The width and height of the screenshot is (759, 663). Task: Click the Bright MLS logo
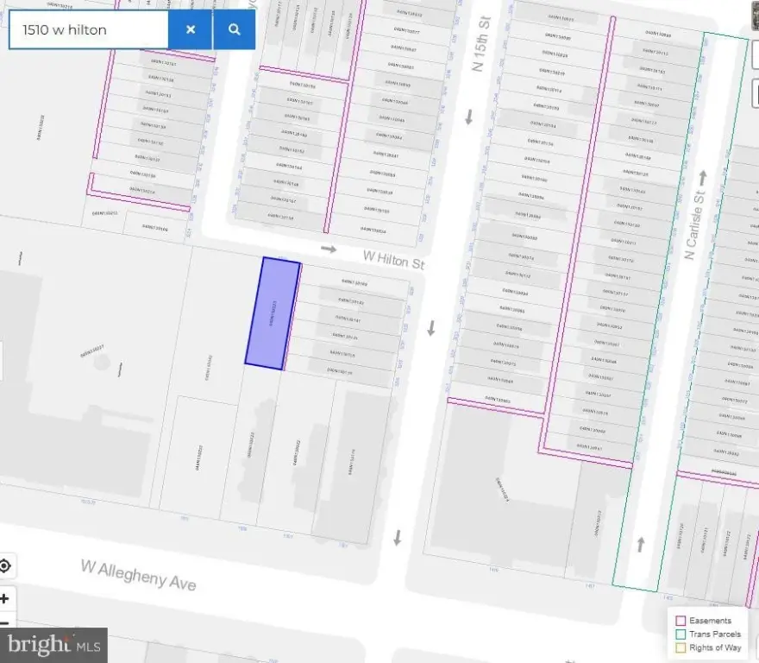click(53, 644)
